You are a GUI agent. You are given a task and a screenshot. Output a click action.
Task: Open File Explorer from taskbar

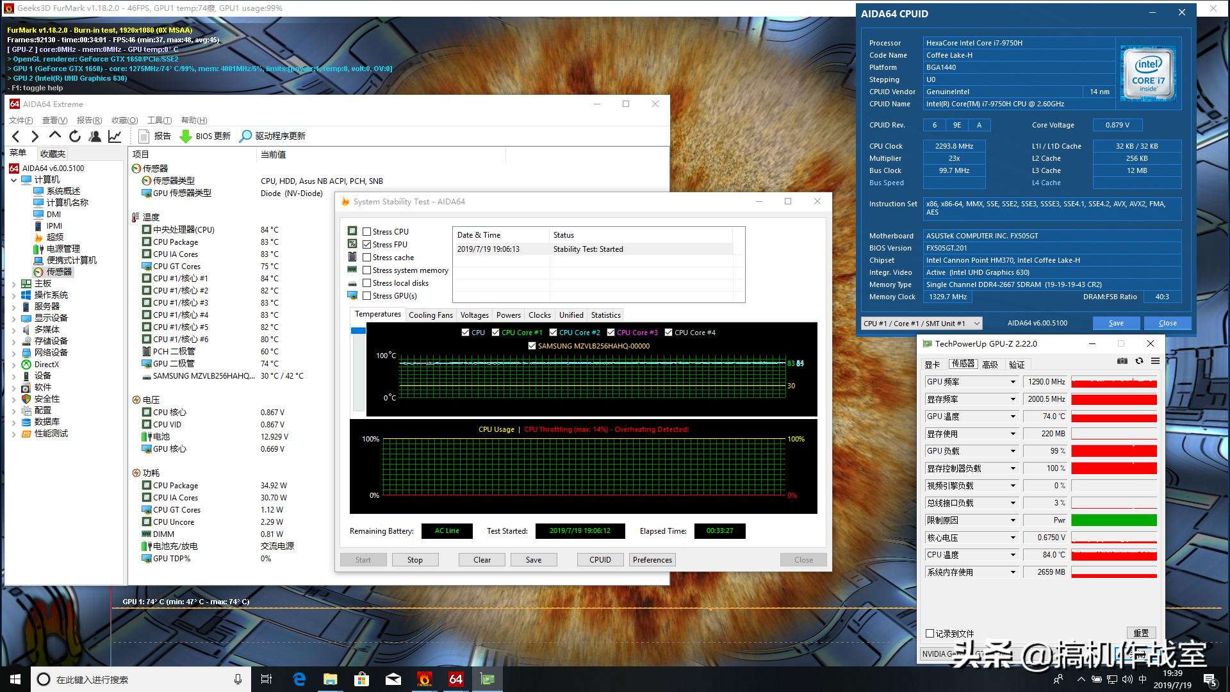point(331,679)
